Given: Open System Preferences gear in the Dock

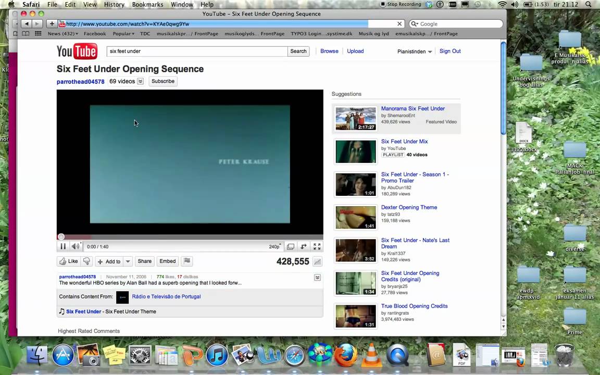Looking at the screenshot, I should 140,354.
